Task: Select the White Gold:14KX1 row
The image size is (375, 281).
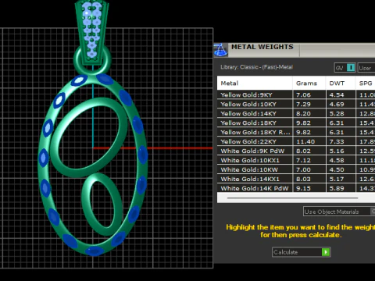Action: tap(296, 179)
